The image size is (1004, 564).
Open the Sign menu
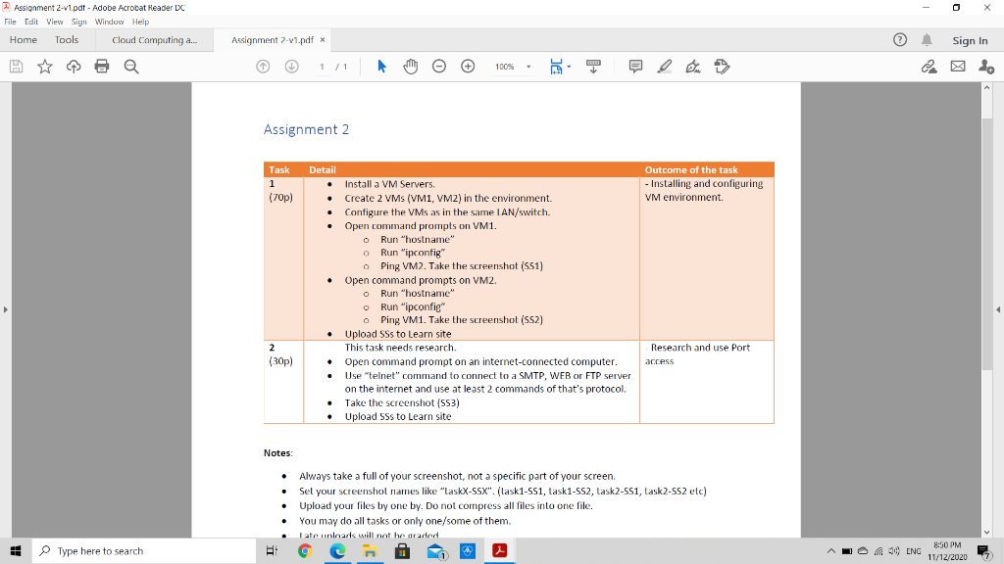[x=78, y=22]
